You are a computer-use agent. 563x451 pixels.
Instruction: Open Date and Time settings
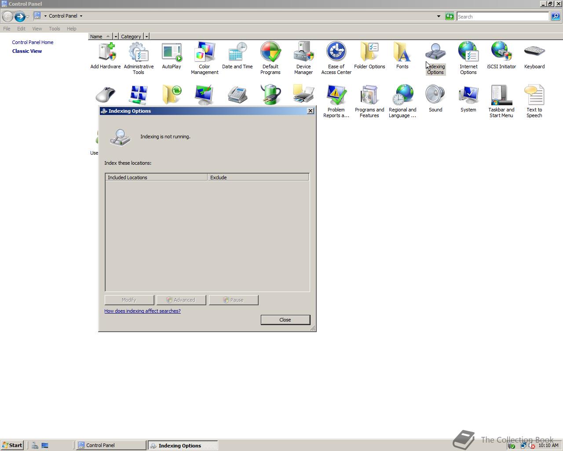click(238, 56)
